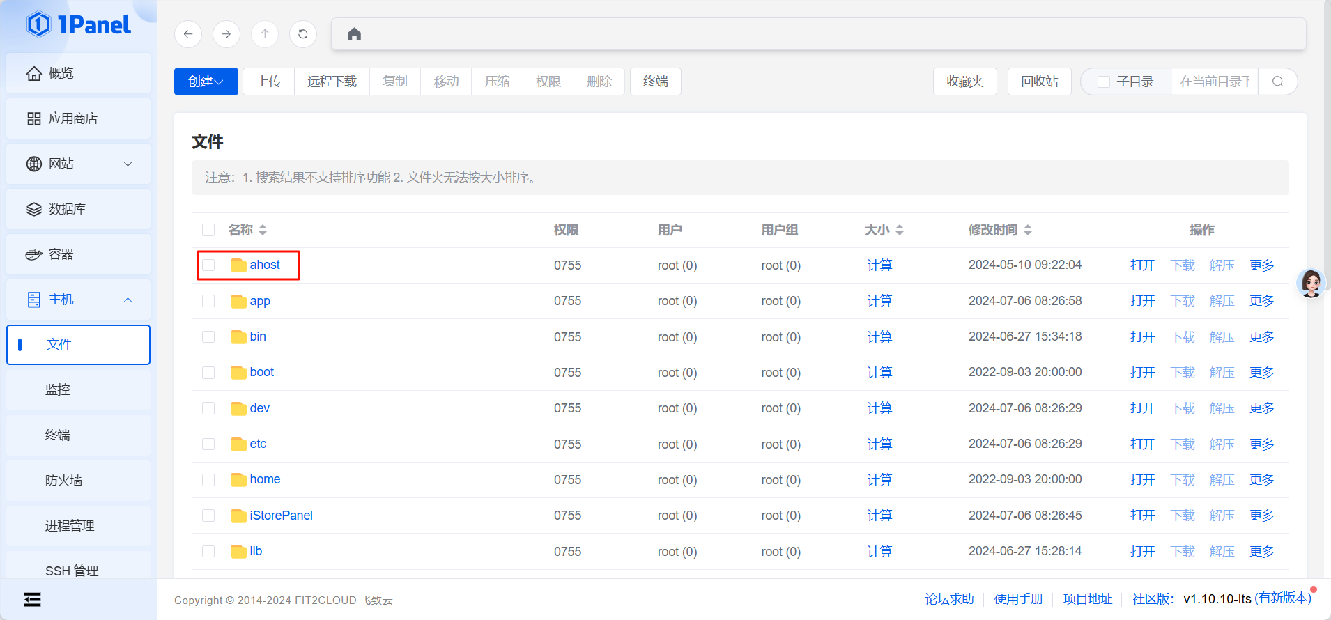Image resolution: width=1331 pixels, height=620 pixels.
Task: Open the 收藏夹 favorites button
Action: pos(965,82)
